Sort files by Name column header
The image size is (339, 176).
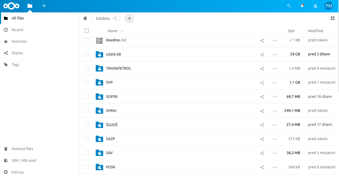[113, 31]
